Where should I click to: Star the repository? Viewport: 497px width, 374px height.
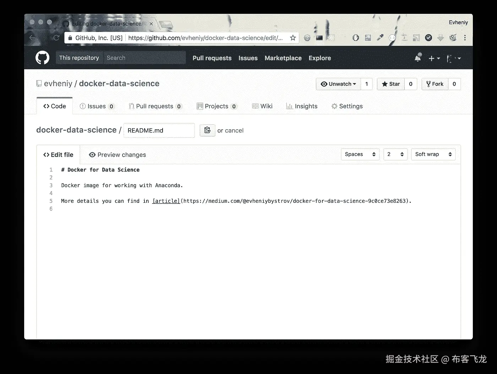[391, 84]
